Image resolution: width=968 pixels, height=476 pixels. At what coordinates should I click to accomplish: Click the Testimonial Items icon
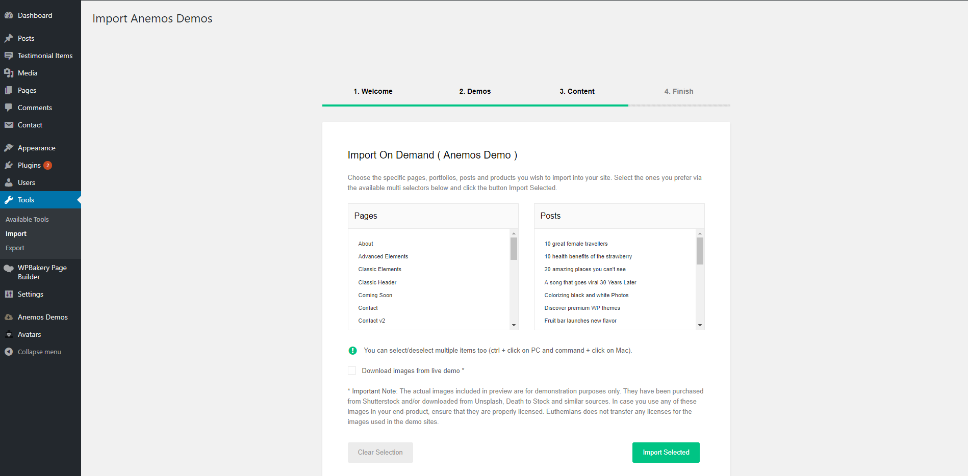pos(9,56)
